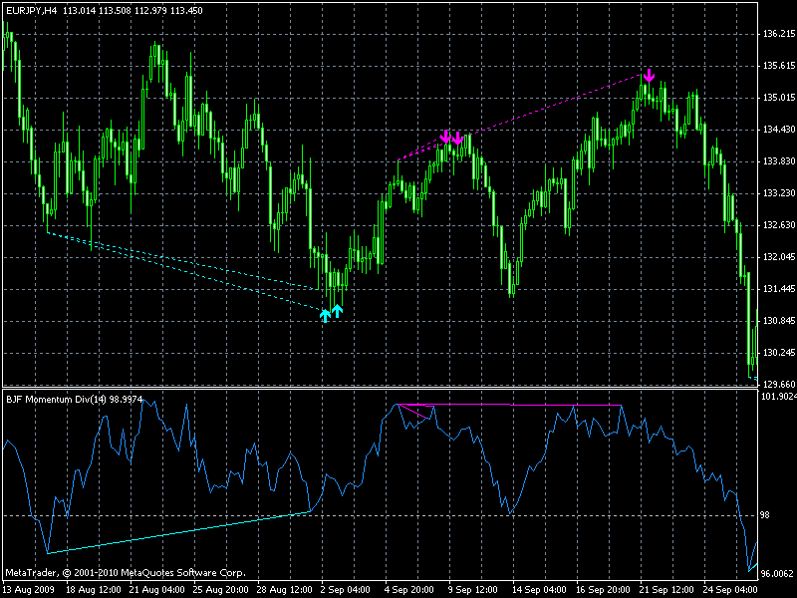The height and width of the screenshot is (598, 797).
Task: Click the right cyan up arrow near 2 Sep
Action: pyautogui.click(x=337, y=311)
